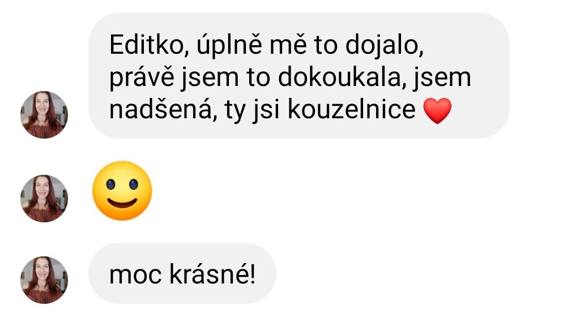Click the smiley emoji's left eye

point(110,184)
